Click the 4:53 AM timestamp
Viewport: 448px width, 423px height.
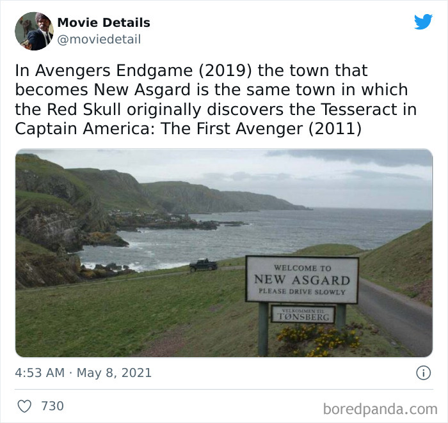[x=40, y=373]
